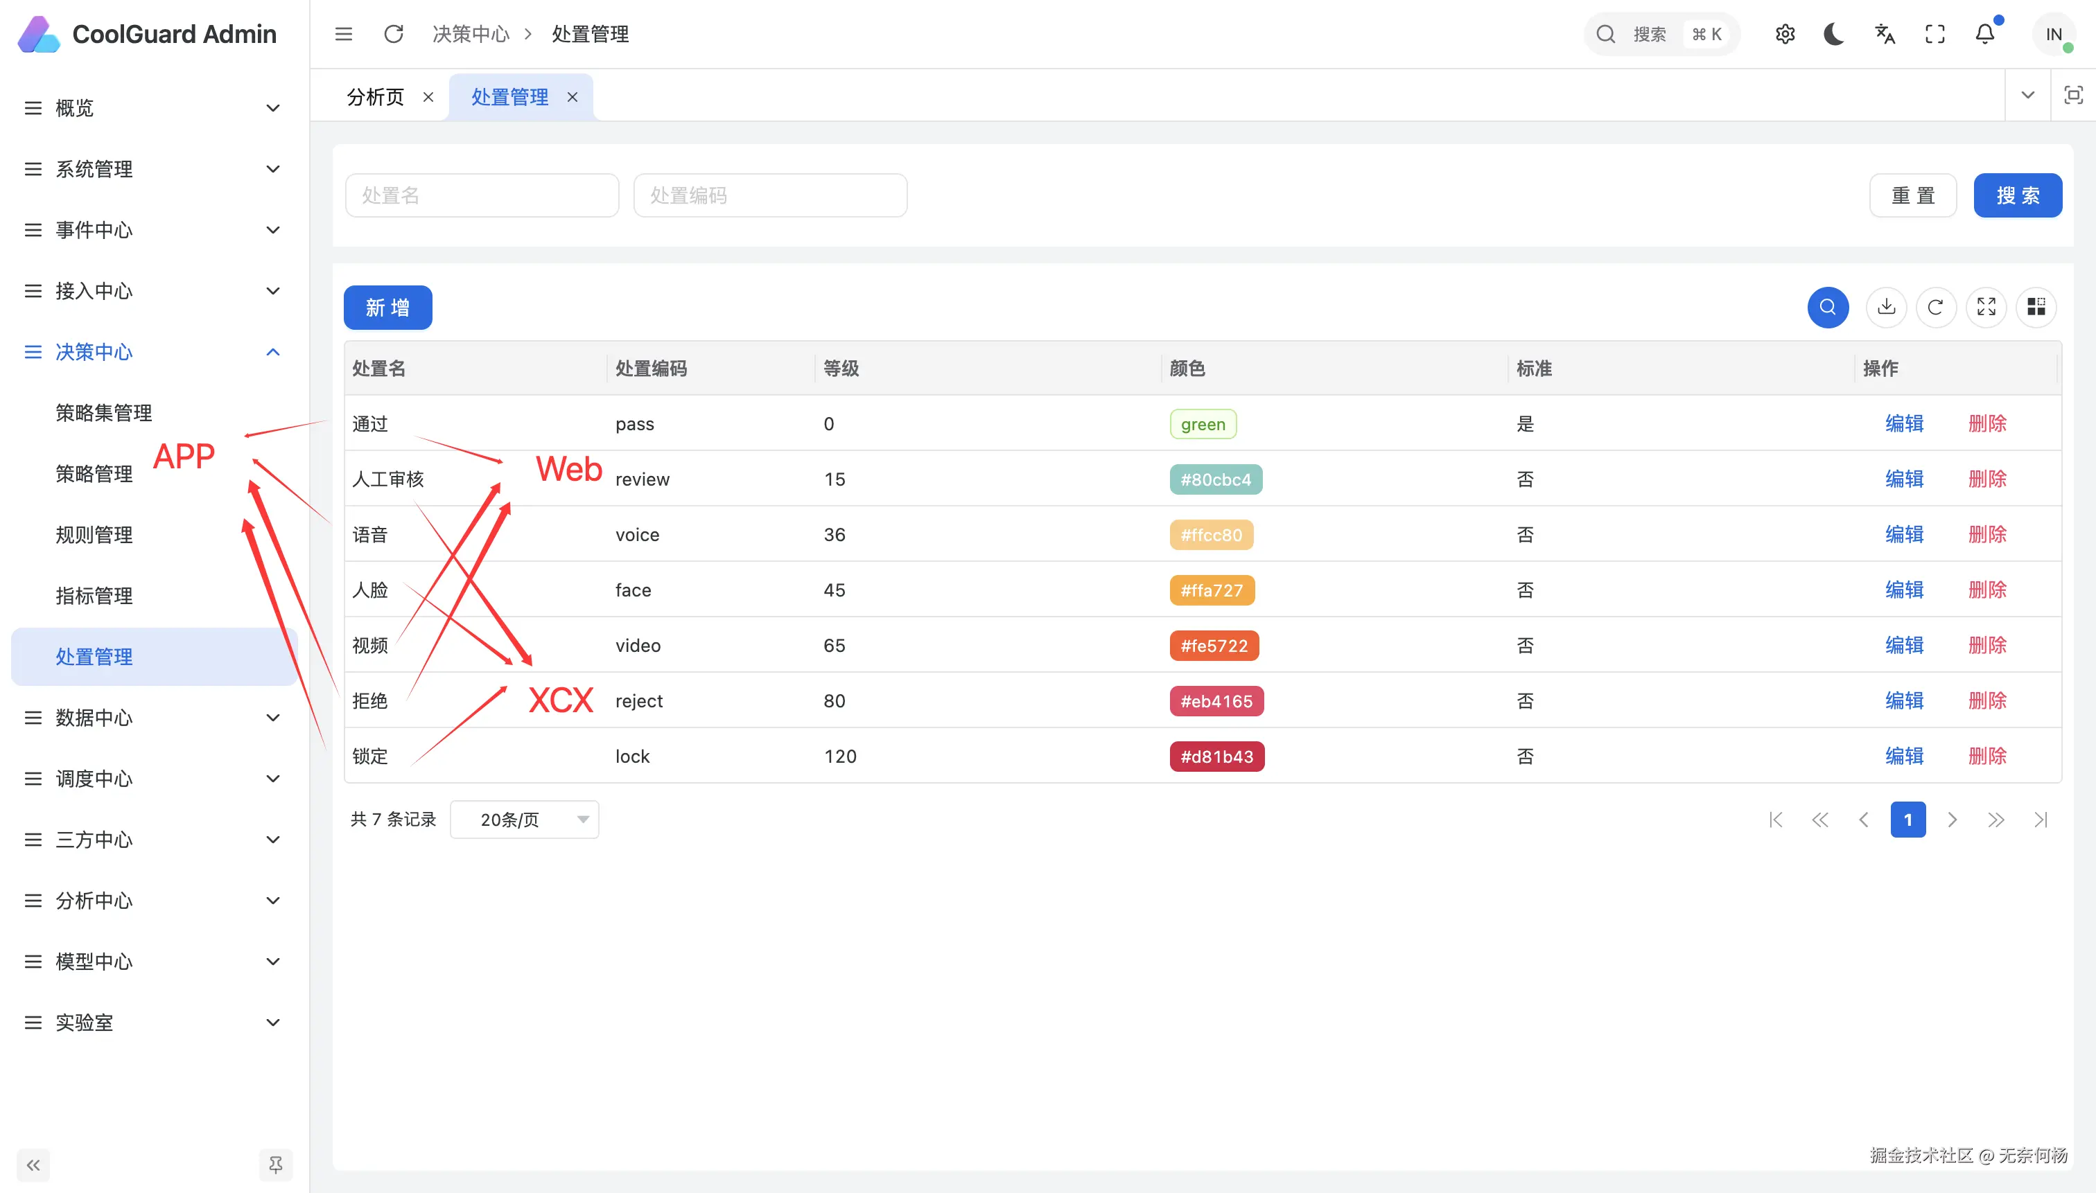The width and height of the screenshot is (2096, 1193).
Task: Refresh the table with reload icon
Action: [1936, 308]
